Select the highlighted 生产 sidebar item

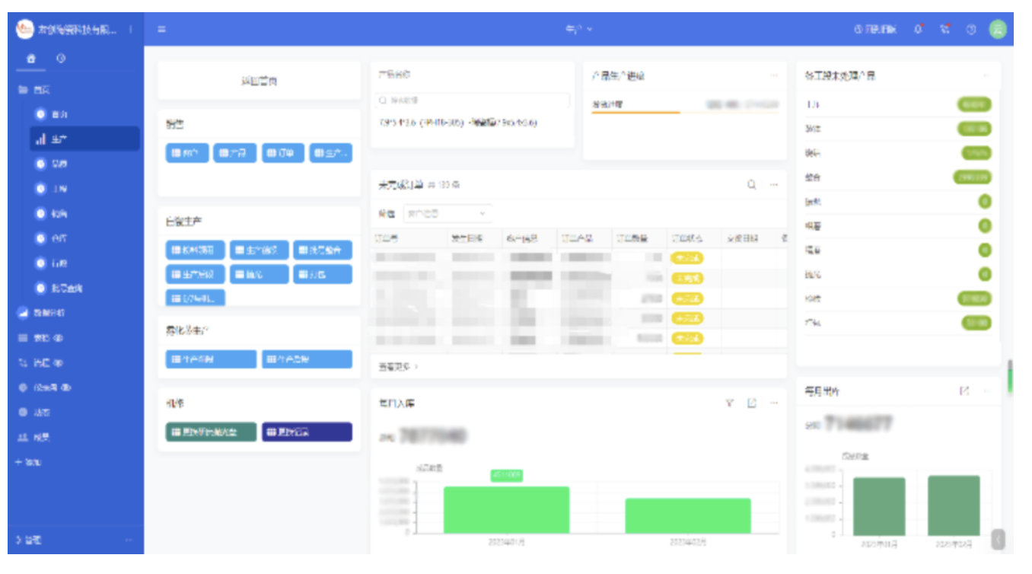pyautogui.click(x=84, y=139)
